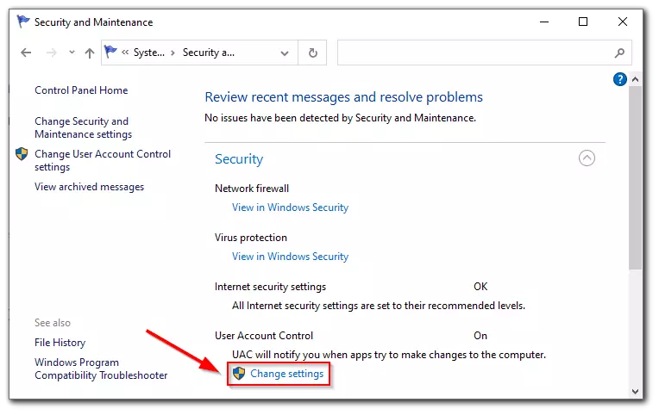Expand the address bar history dropdown
The image size is (659, 415).
point(285,53)
